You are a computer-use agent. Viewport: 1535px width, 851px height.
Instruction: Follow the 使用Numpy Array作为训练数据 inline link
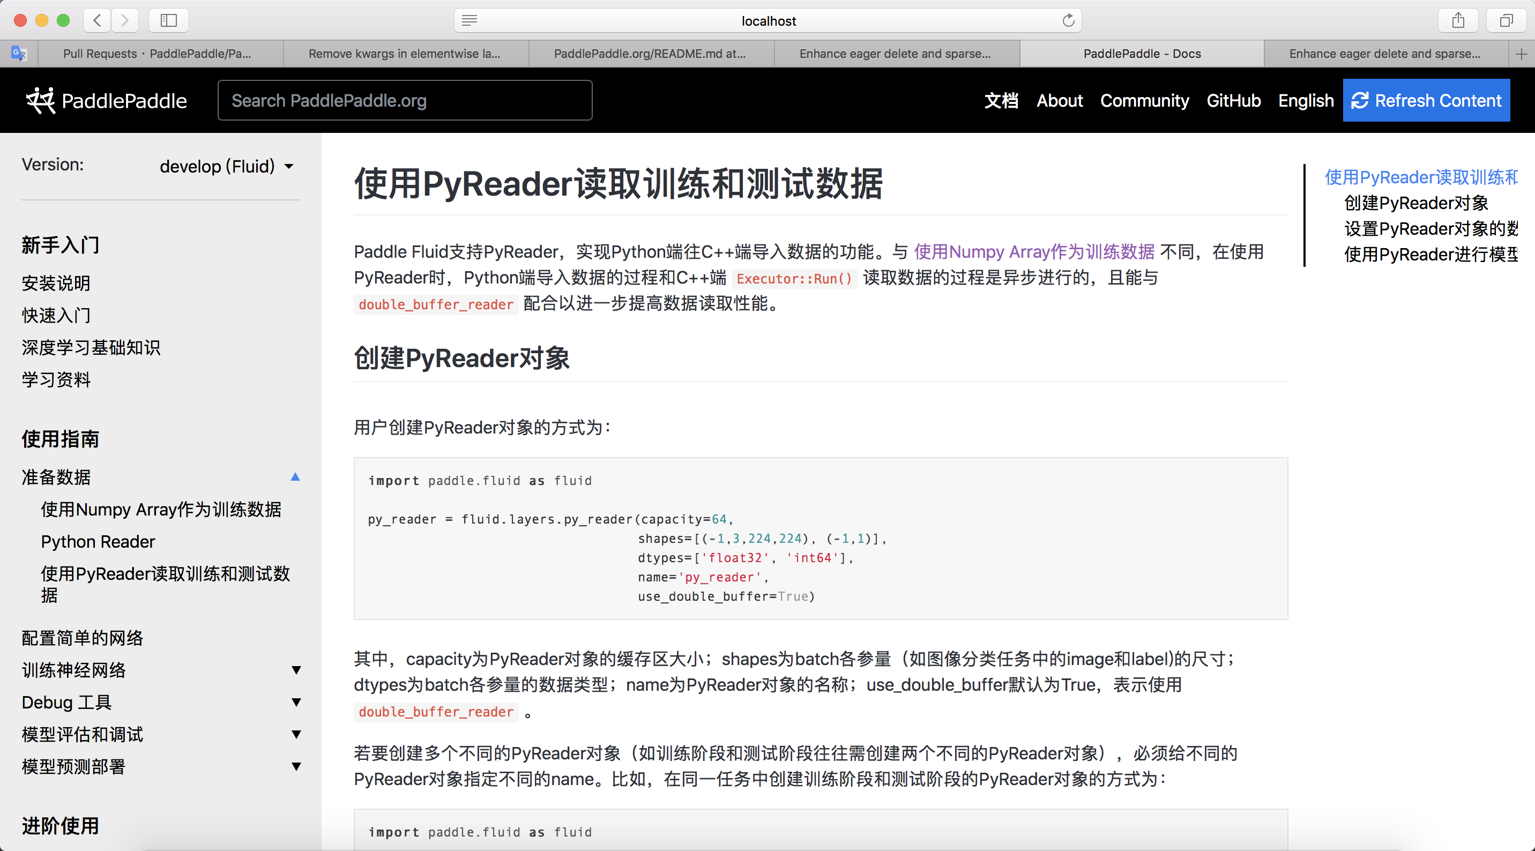click(1034, 252)
